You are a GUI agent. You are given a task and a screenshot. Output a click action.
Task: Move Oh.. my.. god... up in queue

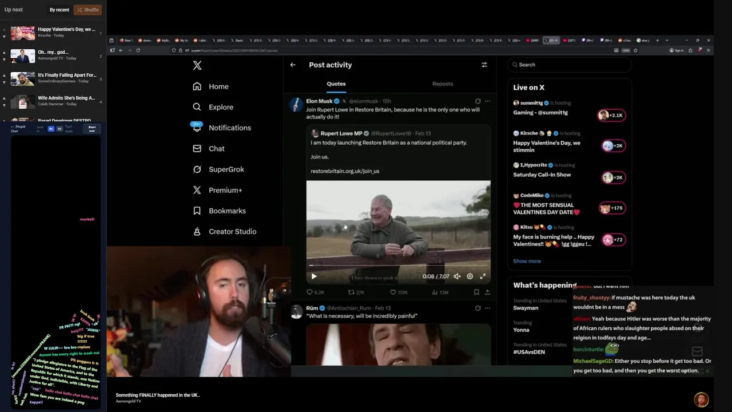coord(4,52)
